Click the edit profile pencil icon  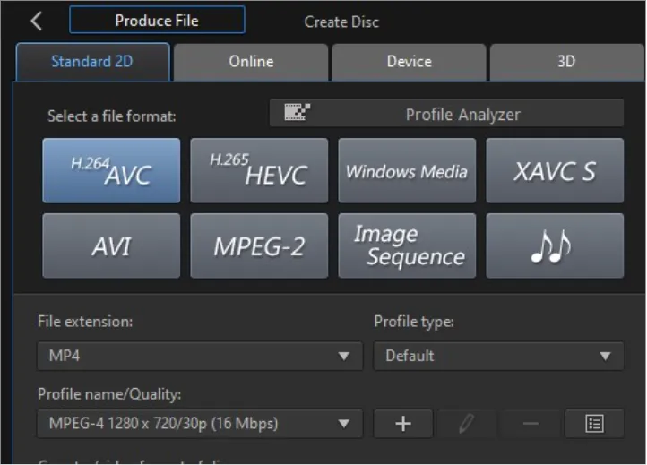click(467, 424)
